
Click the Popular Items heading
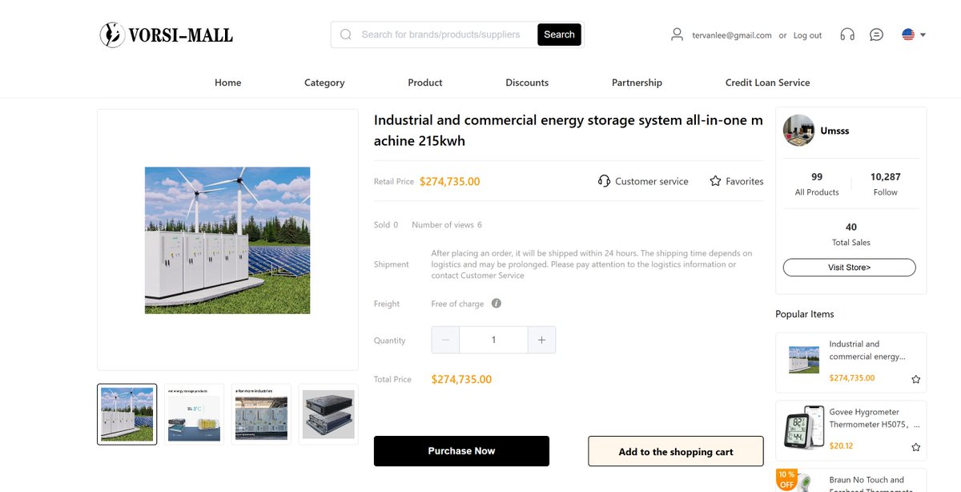tap(805, 314)
